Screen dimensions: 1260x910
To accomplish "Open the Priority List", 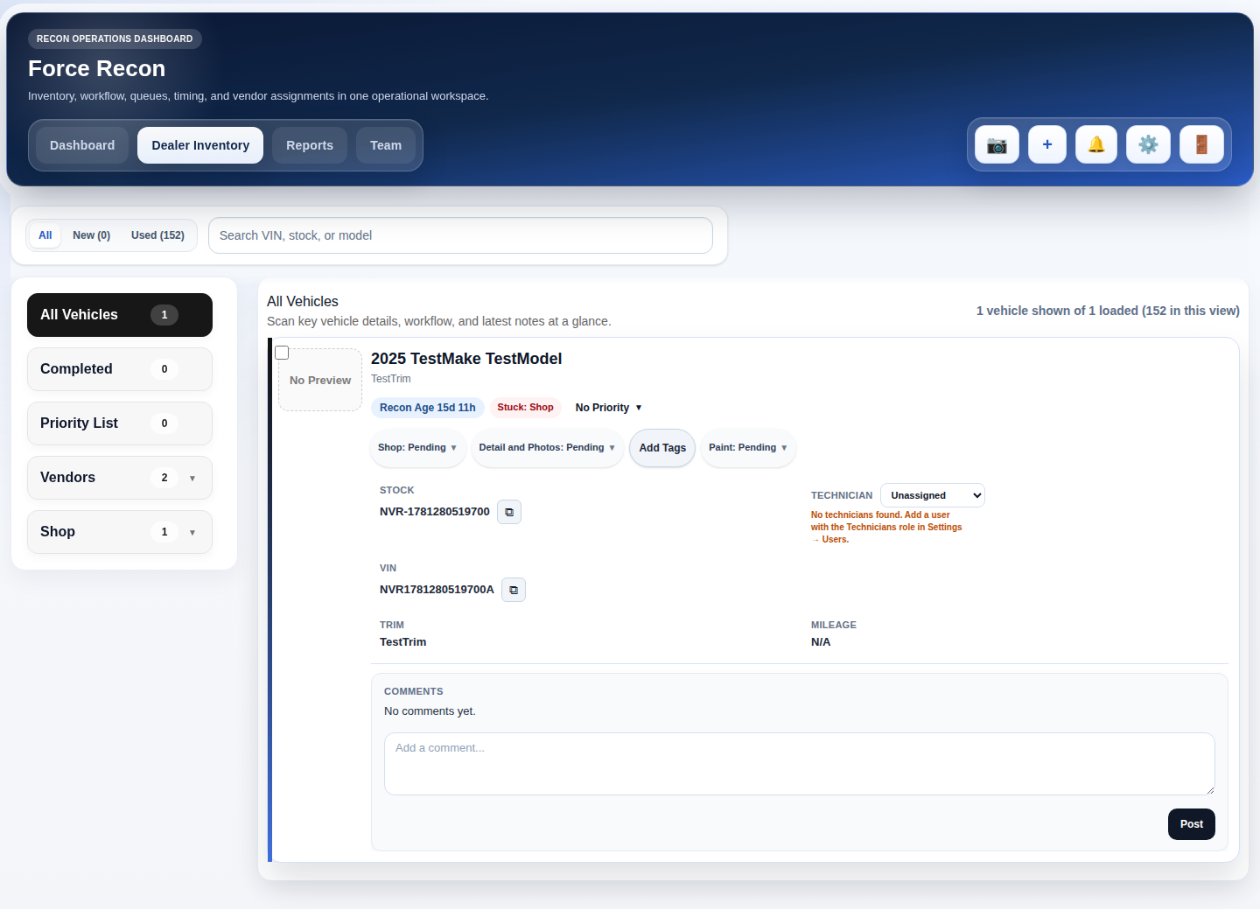I will click(120, 423).
